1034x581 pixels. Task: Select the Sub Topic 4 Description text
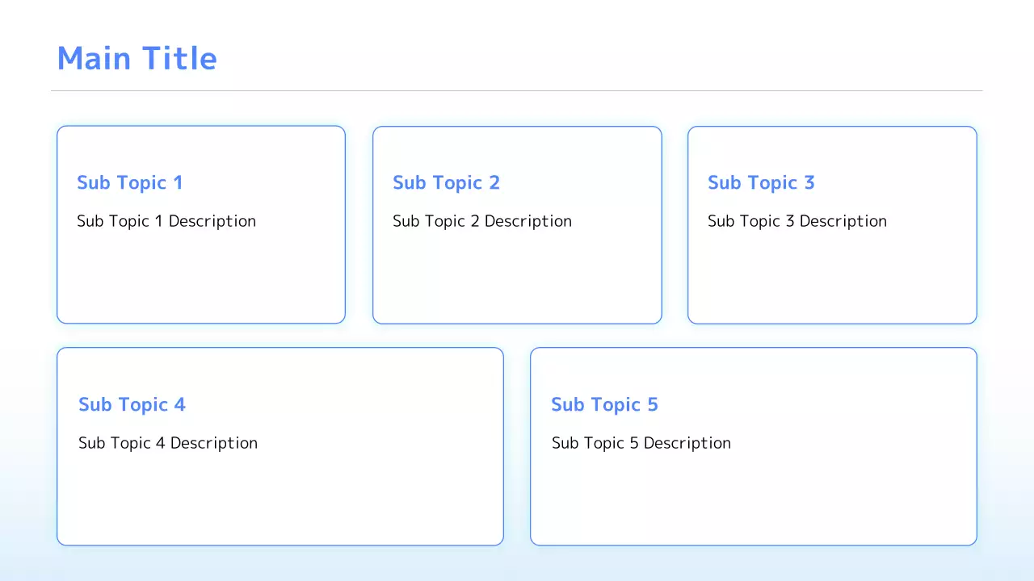(168, 443)
